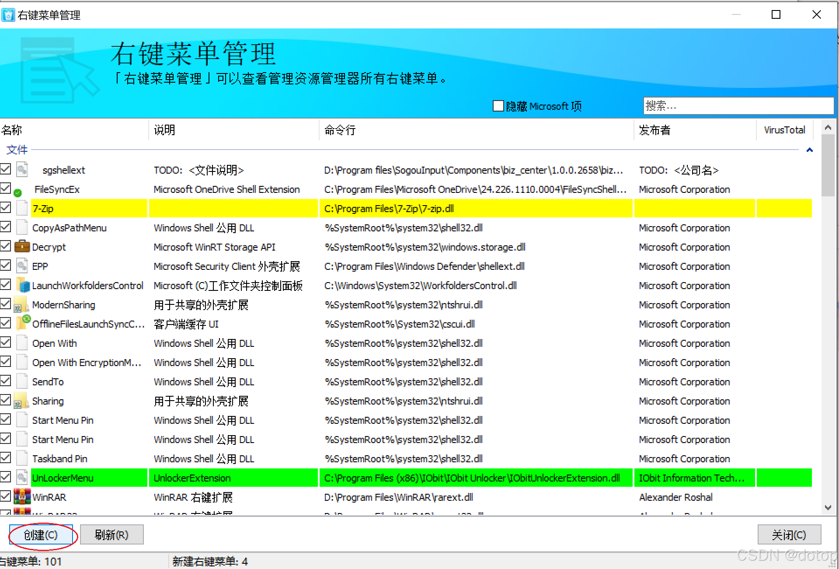This screenshot has width=839, height=569.
Task: Click the 关闭(C) button
Action: click(x=789, y=535)
